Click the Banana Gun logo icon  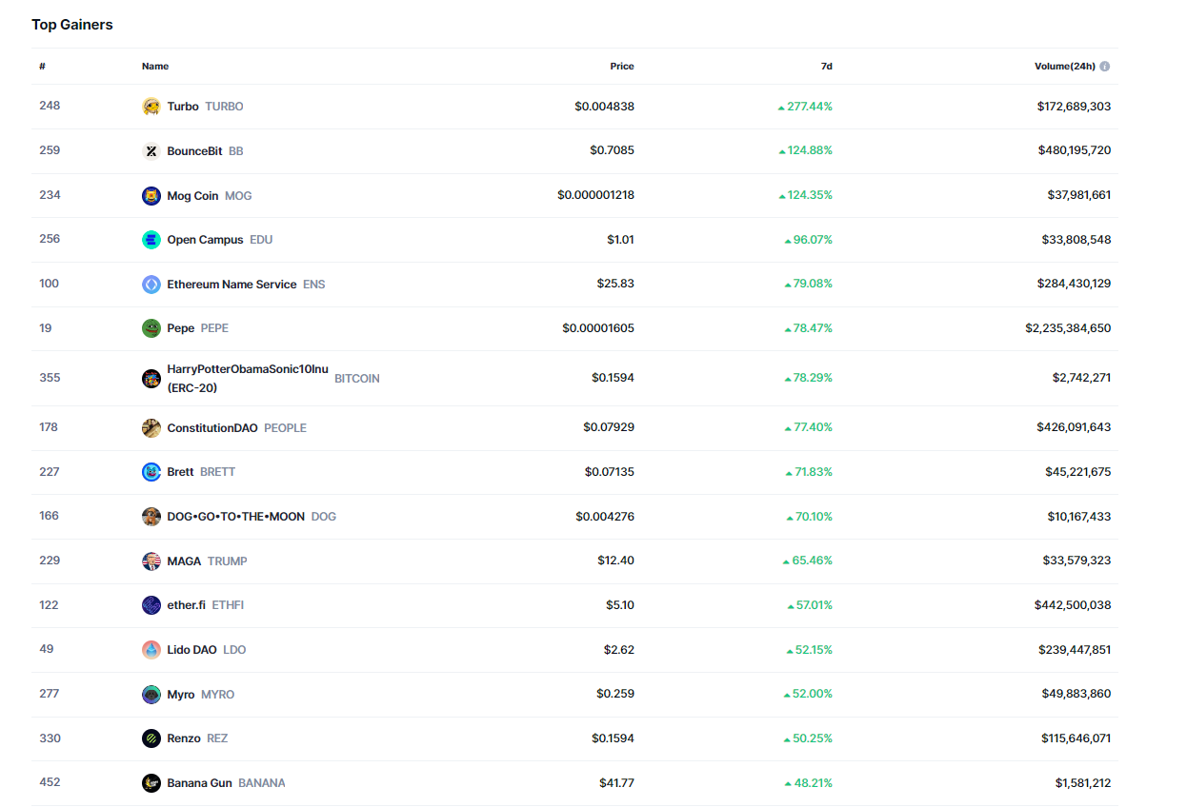point(151,783)
